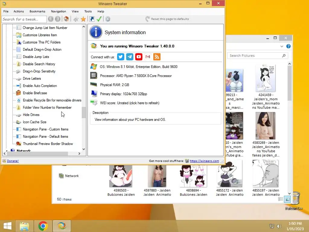Click the monitor icon beside Primary display
This screenshot has width=309, height=232.
click(94, 94)
